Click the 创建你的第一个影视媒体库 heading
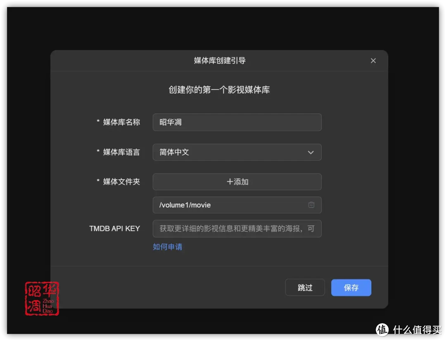This screenshot has width=446, height=341. [219, 90]
